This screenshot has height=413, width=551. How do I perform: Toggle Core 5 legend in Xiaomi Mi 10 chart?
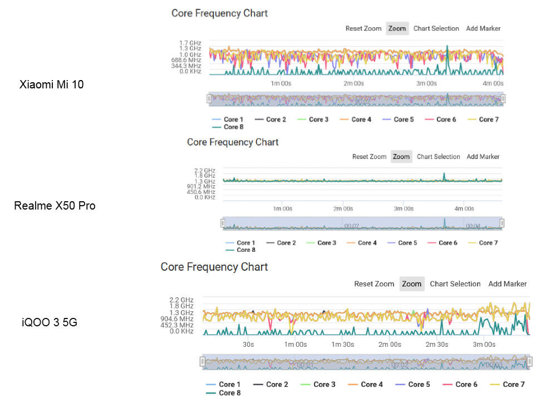398,120
